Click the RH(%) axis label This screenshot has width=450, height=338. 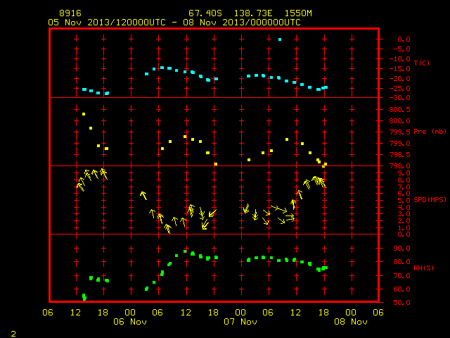click(423, 268)
